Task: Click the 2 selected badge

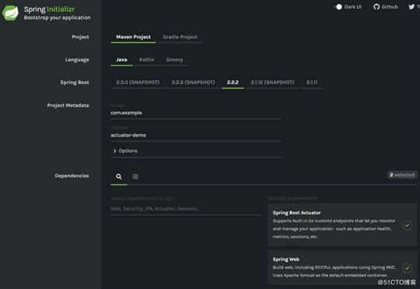Action: (x=402, y=175)
